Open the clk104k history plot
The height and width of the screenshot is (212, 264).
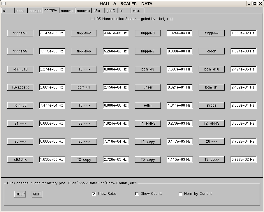click(x=20, y=160)
